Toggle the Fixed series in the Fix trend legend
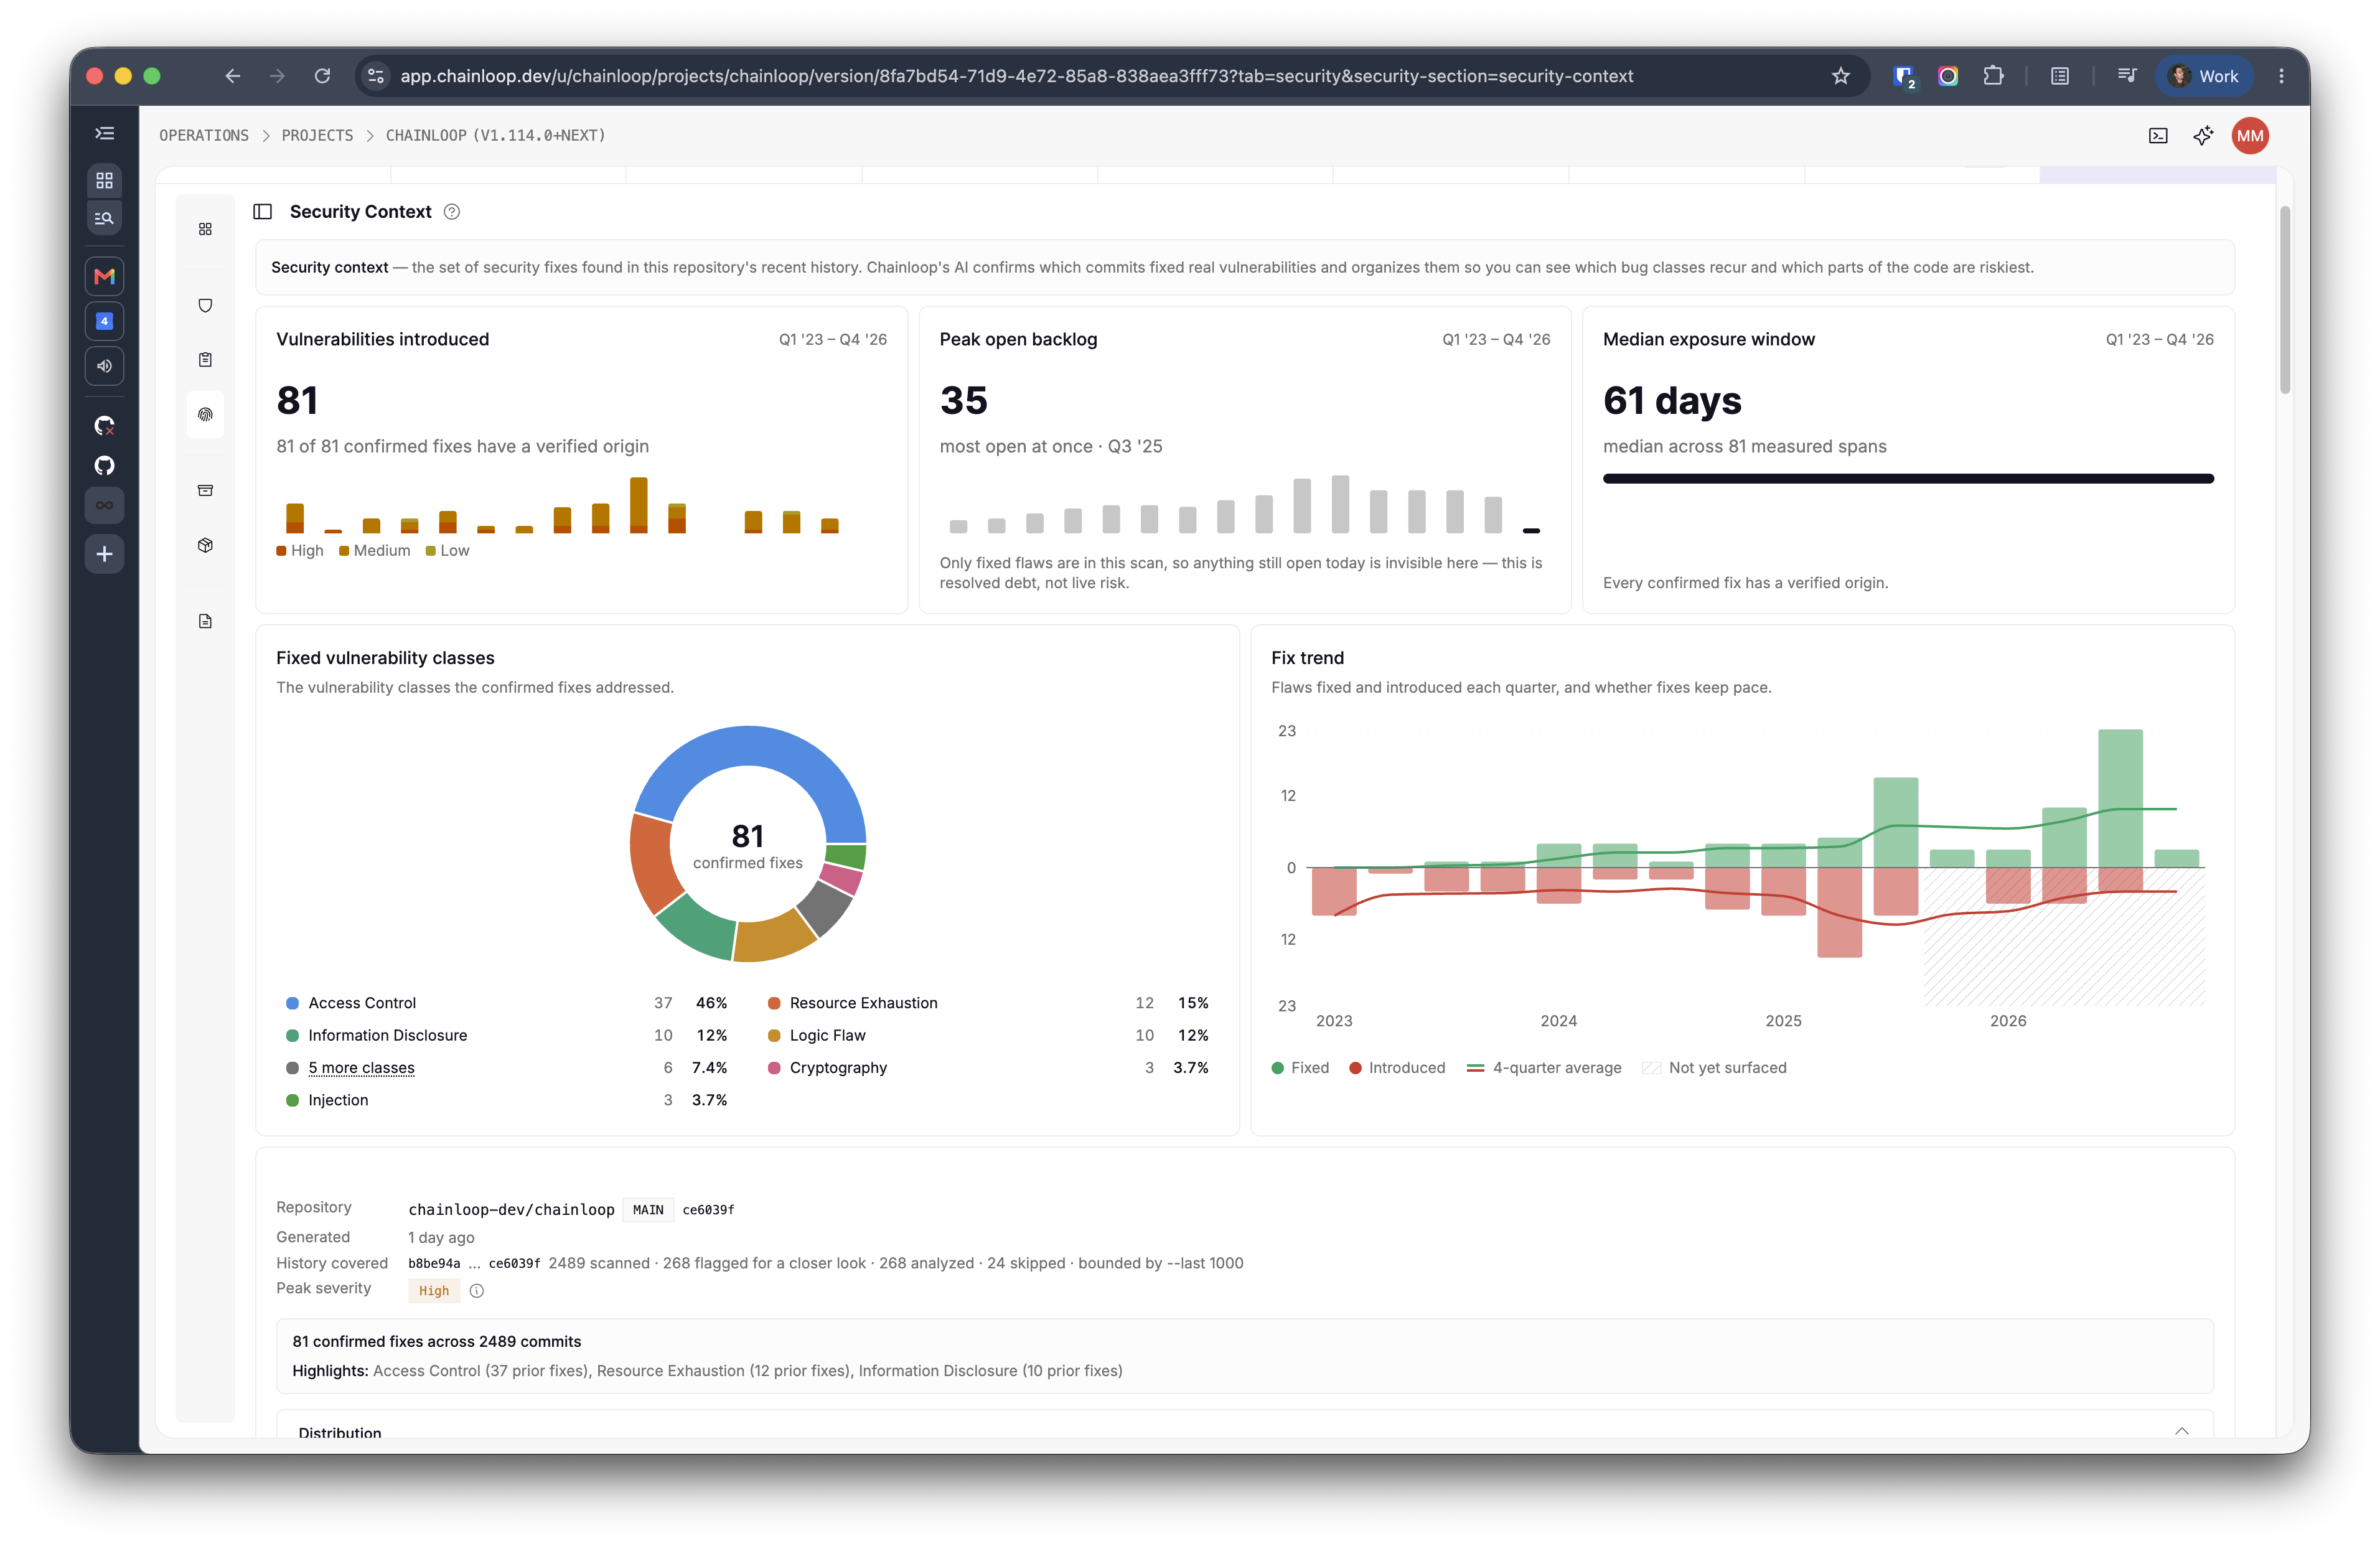Viewport: 2380px width, 1546px height. click(x=1300, y=1068)
